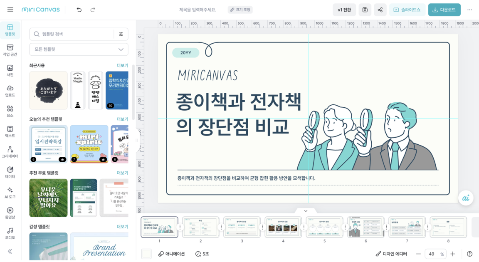This screenshot has width=479, height=262.
Task: Click the zoom in plus button
Action: click(453, 254)
